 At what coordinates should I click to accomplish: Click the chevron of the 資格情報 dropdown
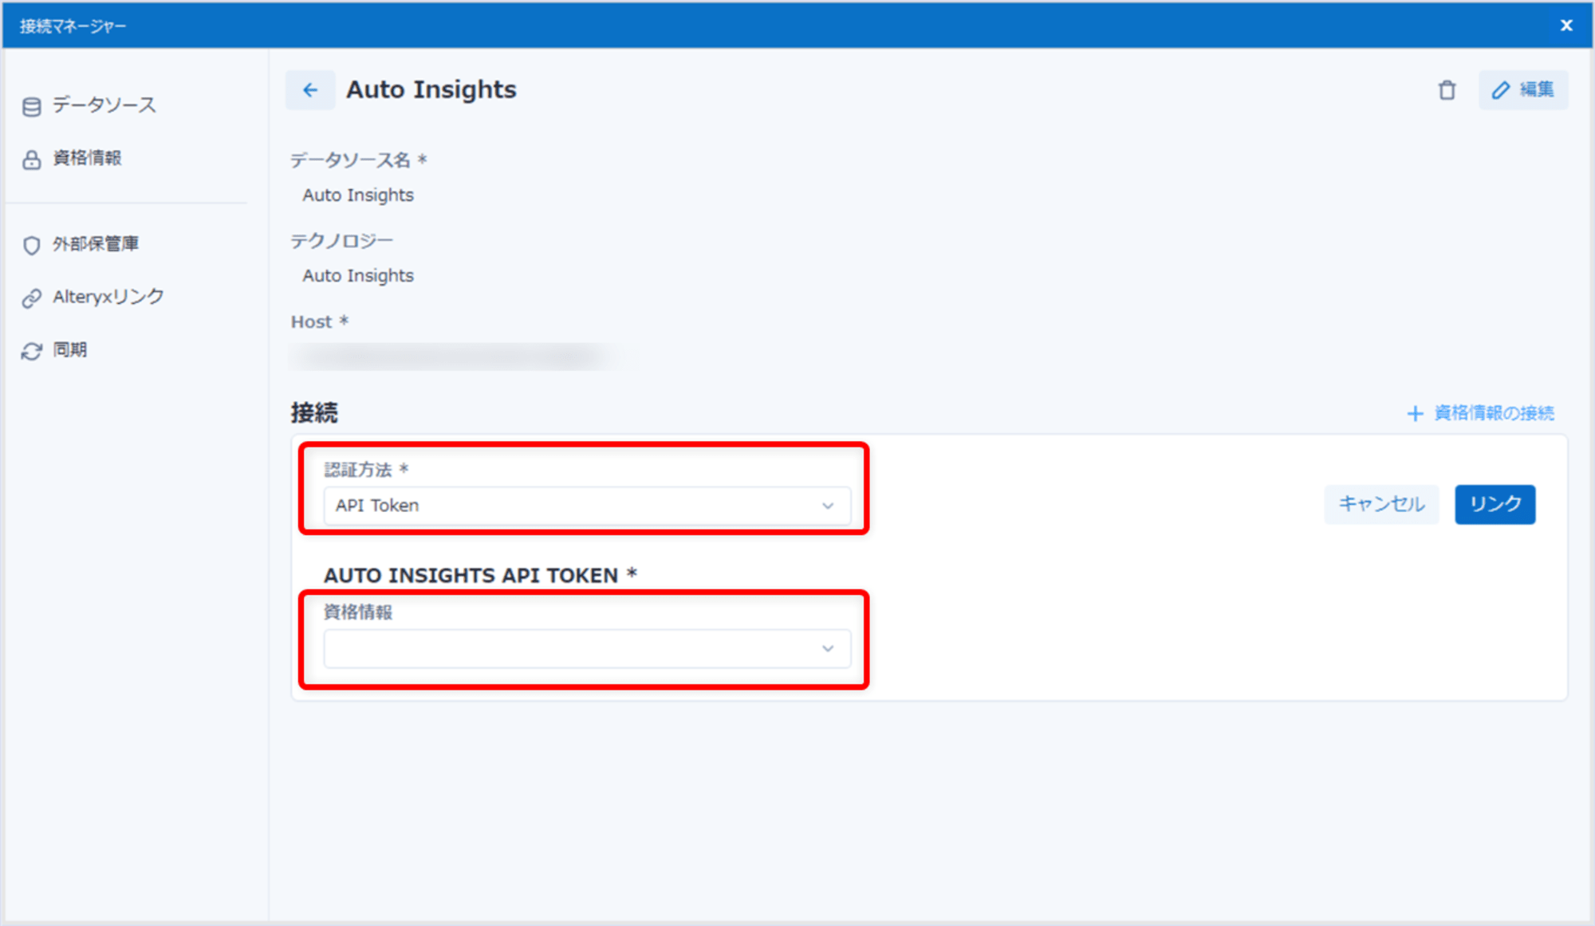tap(828, 648)
